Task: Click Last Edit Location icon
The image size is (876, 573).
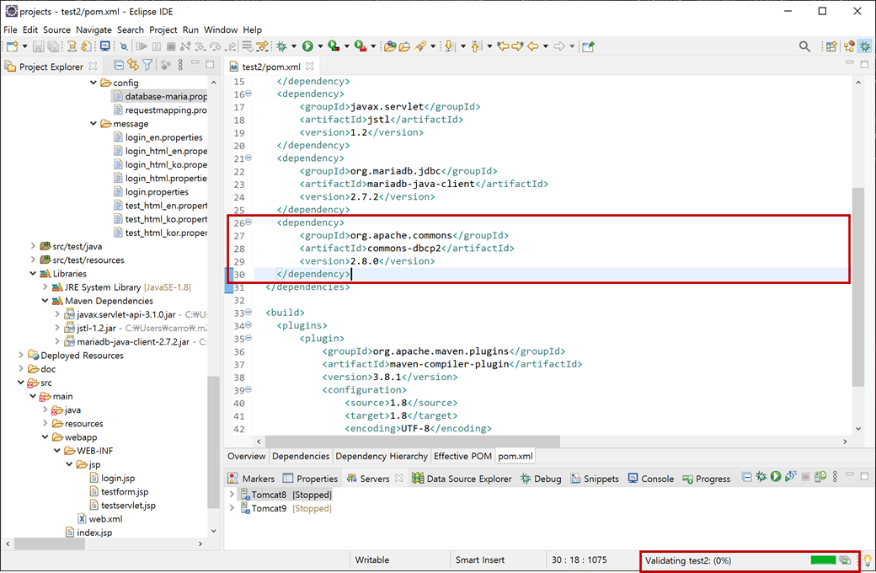Action: (x=503, y=46)
